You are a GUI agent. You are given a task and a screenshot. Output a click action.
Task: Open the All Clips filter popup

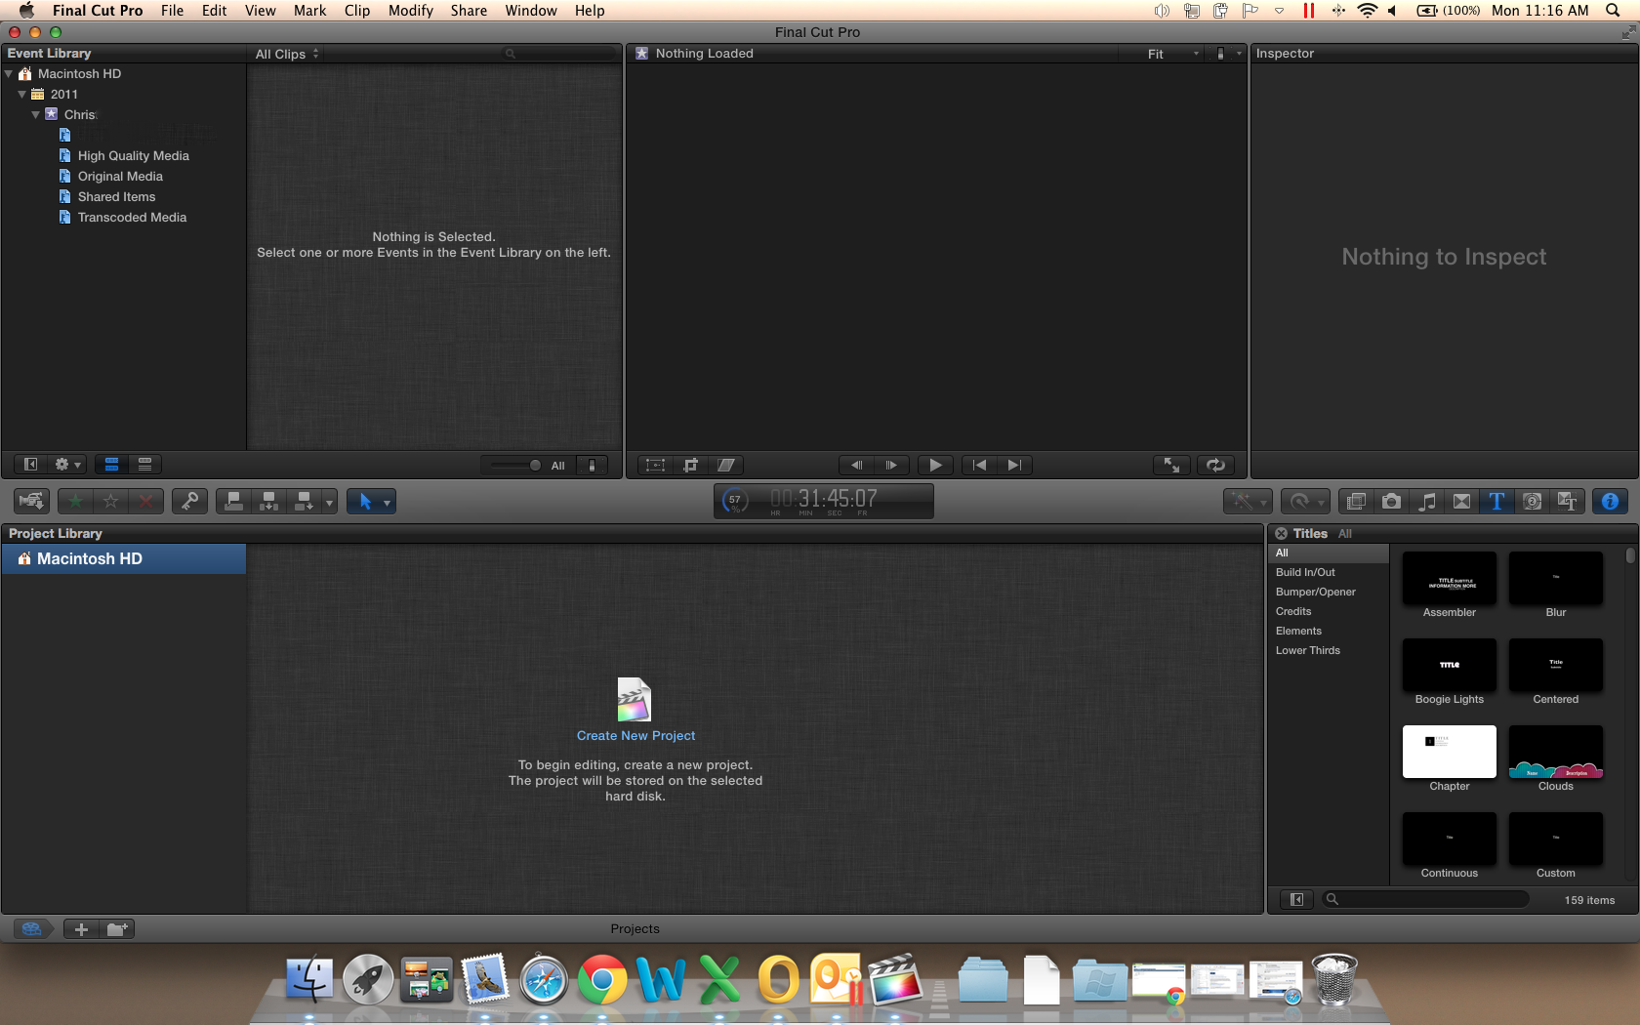click(287, 54)
